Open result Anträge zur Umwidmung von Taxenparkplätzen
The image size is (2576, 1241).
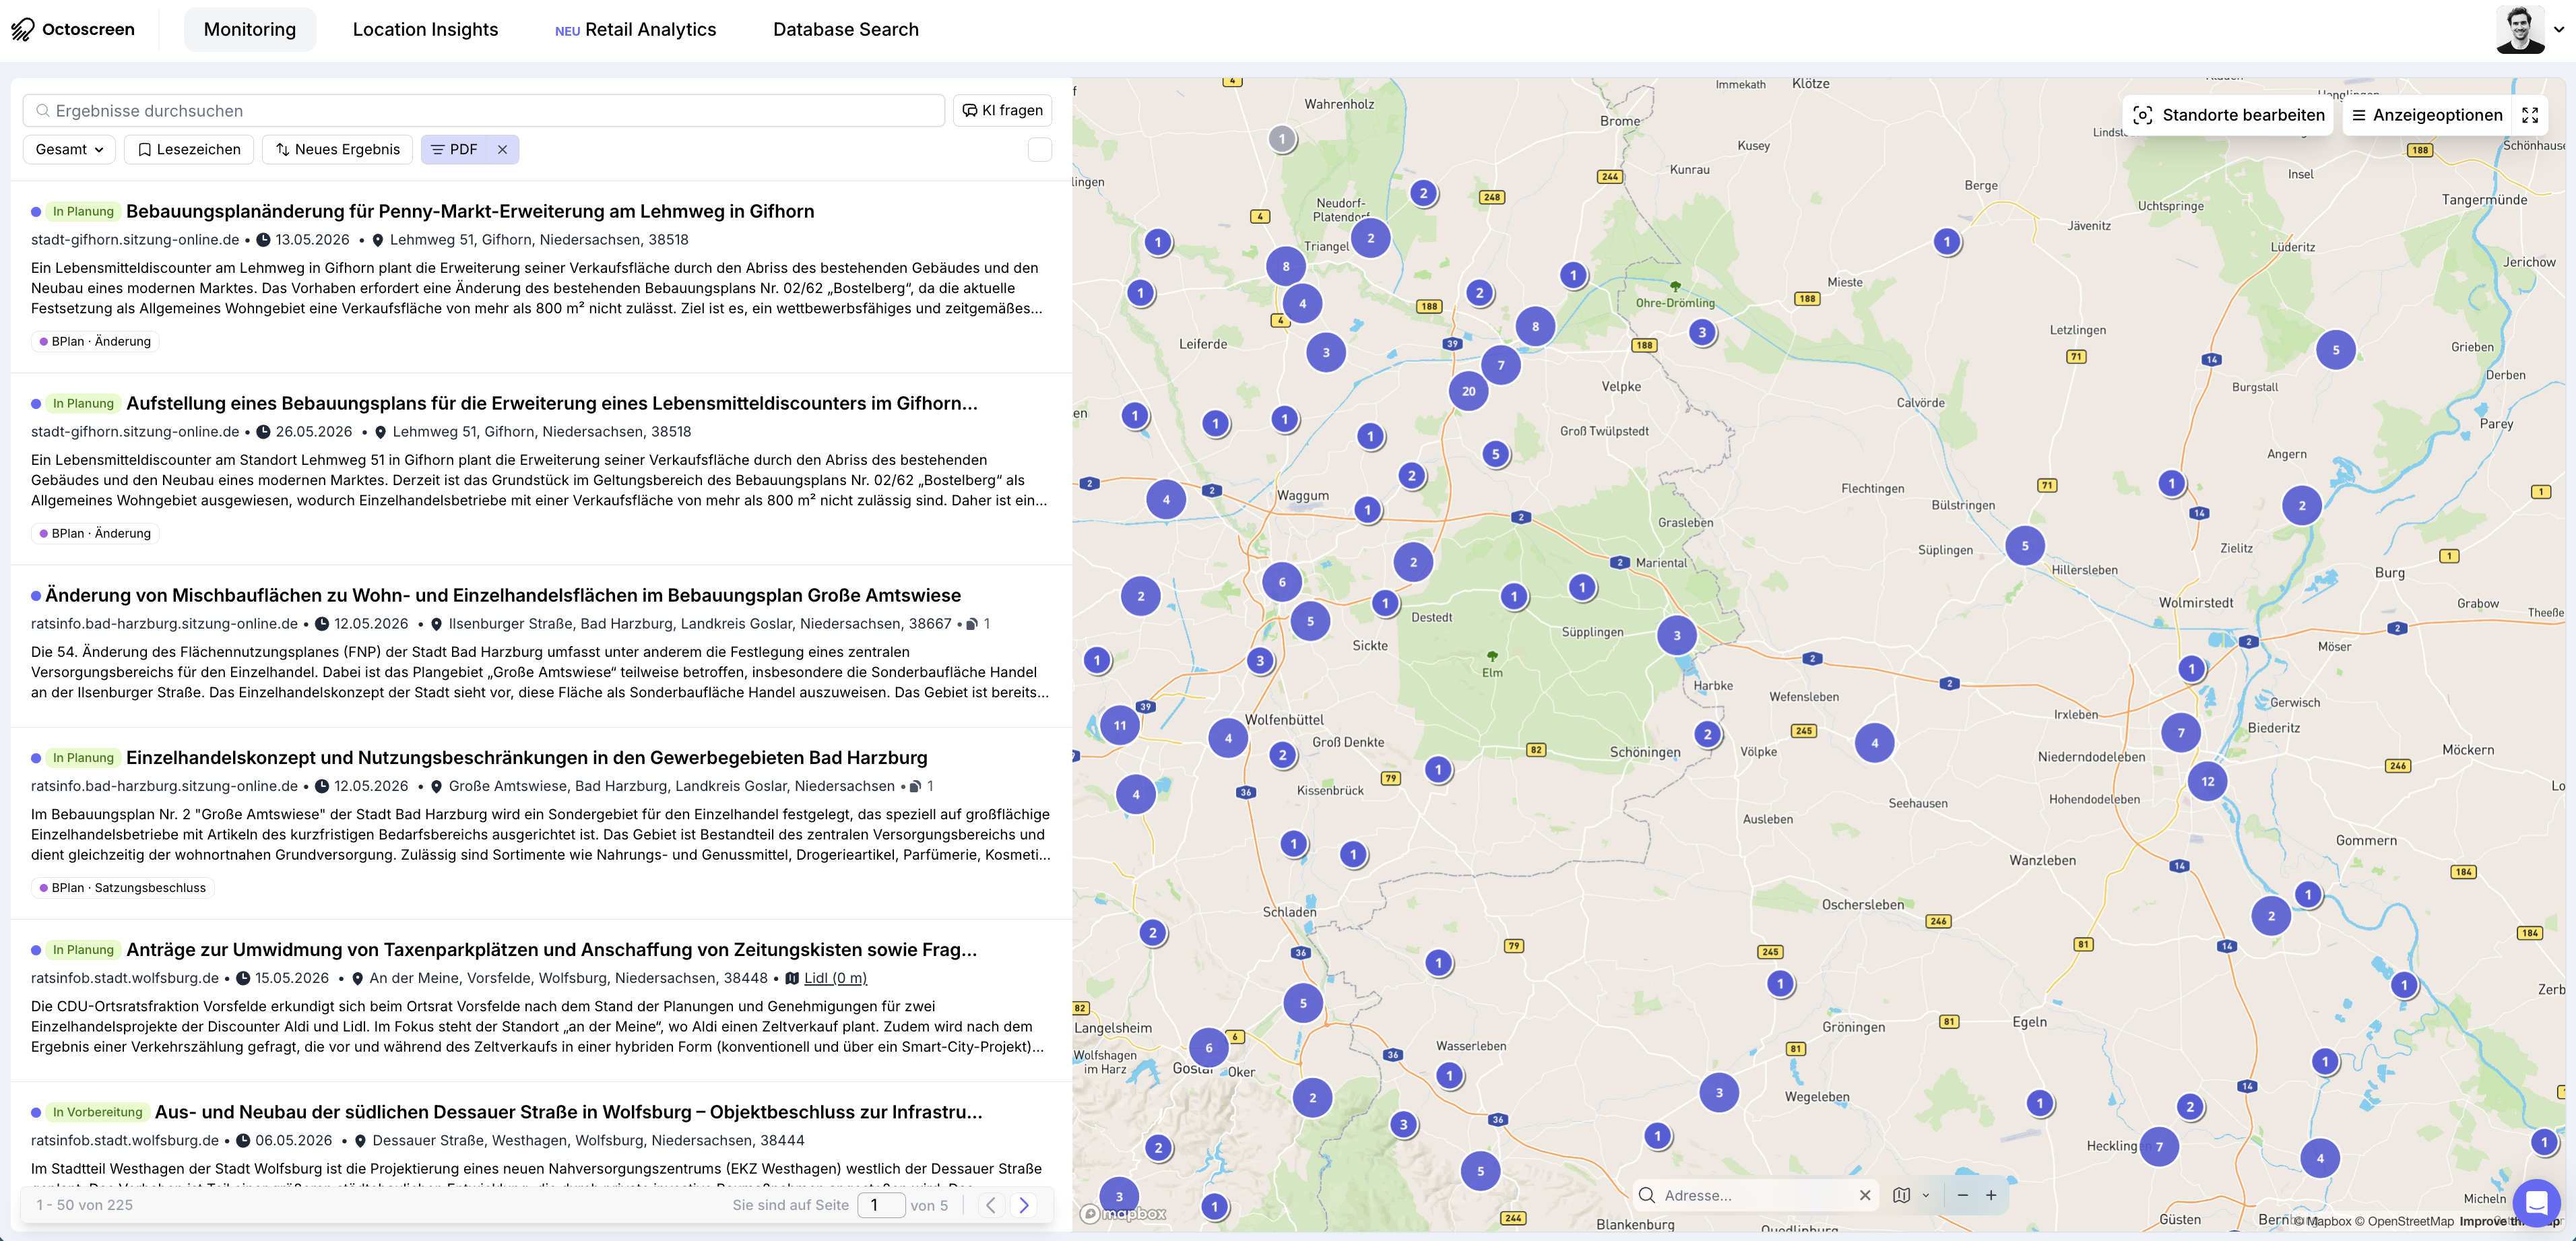pos(552,949)
